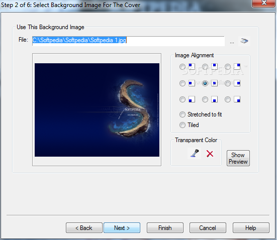Click the scanner acquire image icon
The width and height of the screenshot is (277, 240).
(x=244, y=41)
